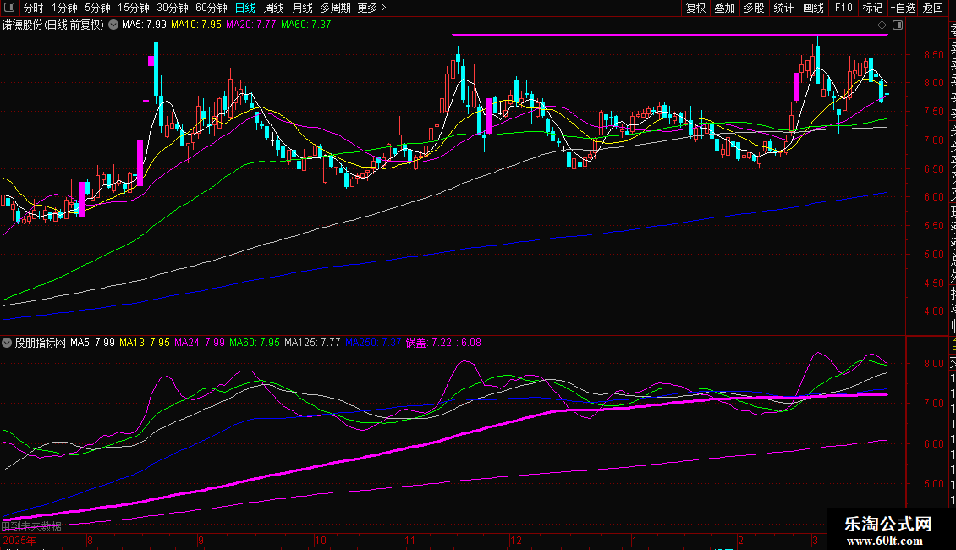This screenshot has width=956, height=550.
Task: Click the F10 company info button
Action: 843,8
